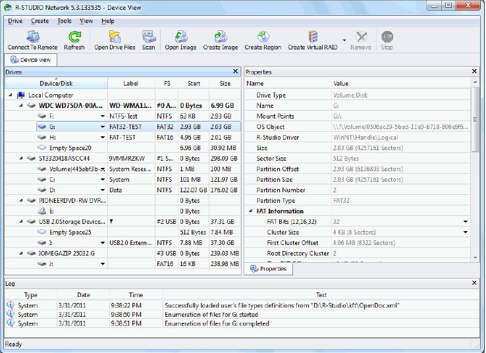The width and height of the screenshot is (486, 353).
Task: Open the FAT Bits value dropdown
Action: tap(466, 221)
